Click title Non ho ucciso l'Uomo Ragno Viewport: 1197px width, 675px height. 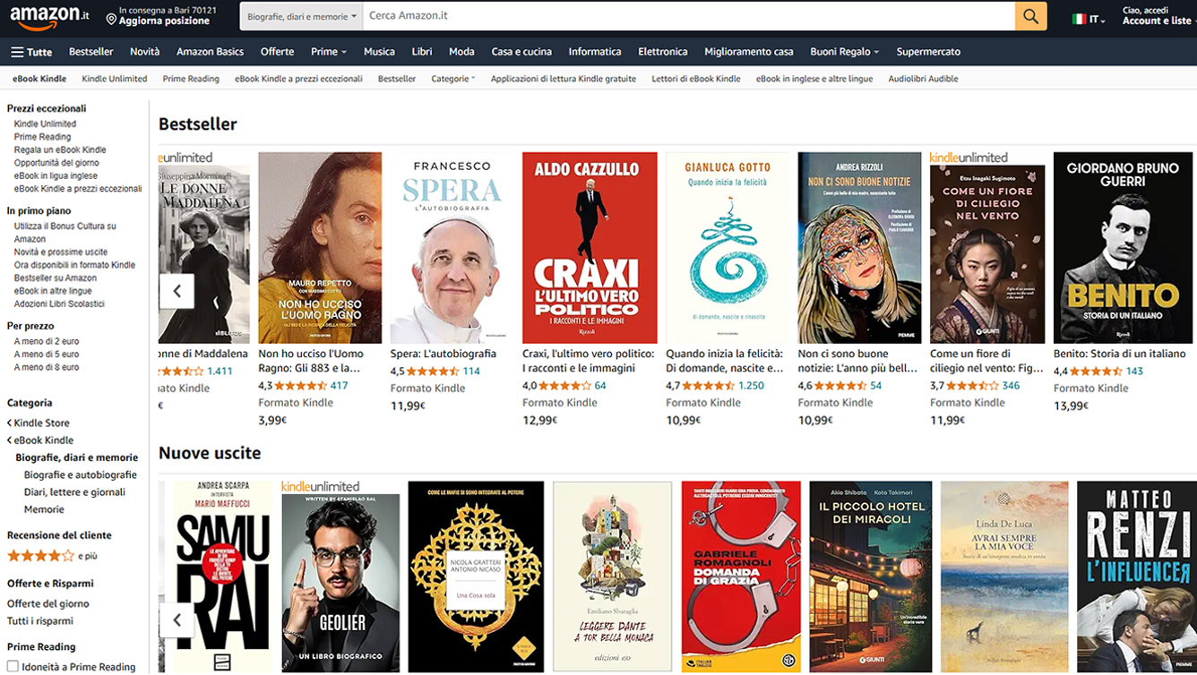point(311,361)
